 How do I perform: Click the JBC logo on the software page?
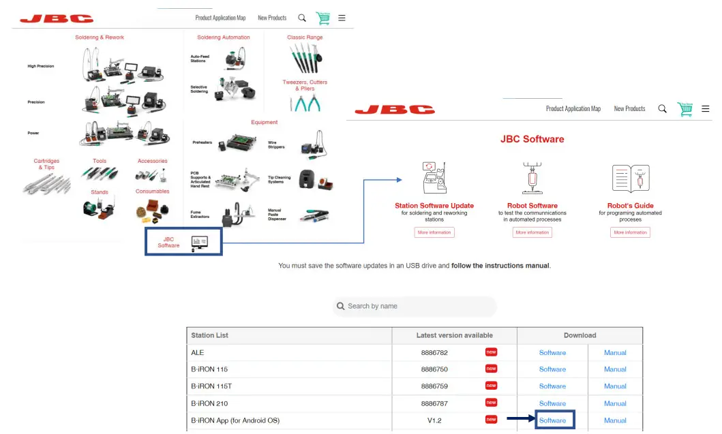pos(394,108)
